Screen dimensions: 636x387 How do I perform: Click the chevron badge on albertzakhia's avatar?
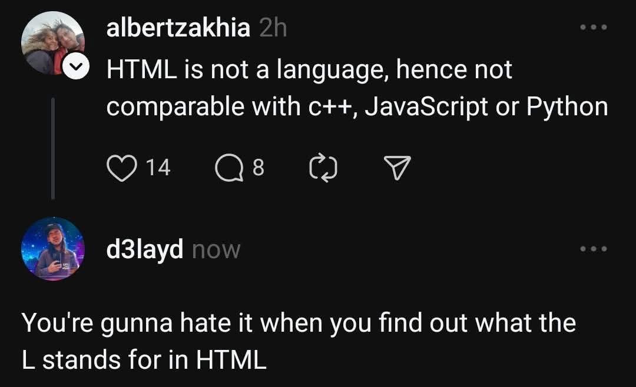tap(75, 69)
